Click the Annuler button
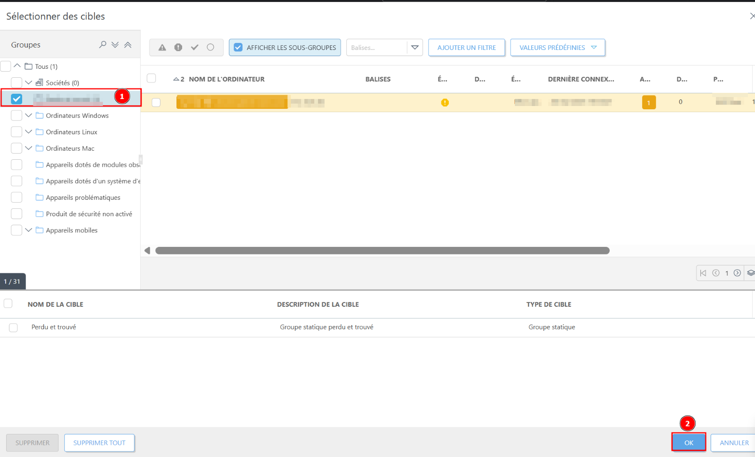Screen dimensions: 755x457 coord(734,442)
